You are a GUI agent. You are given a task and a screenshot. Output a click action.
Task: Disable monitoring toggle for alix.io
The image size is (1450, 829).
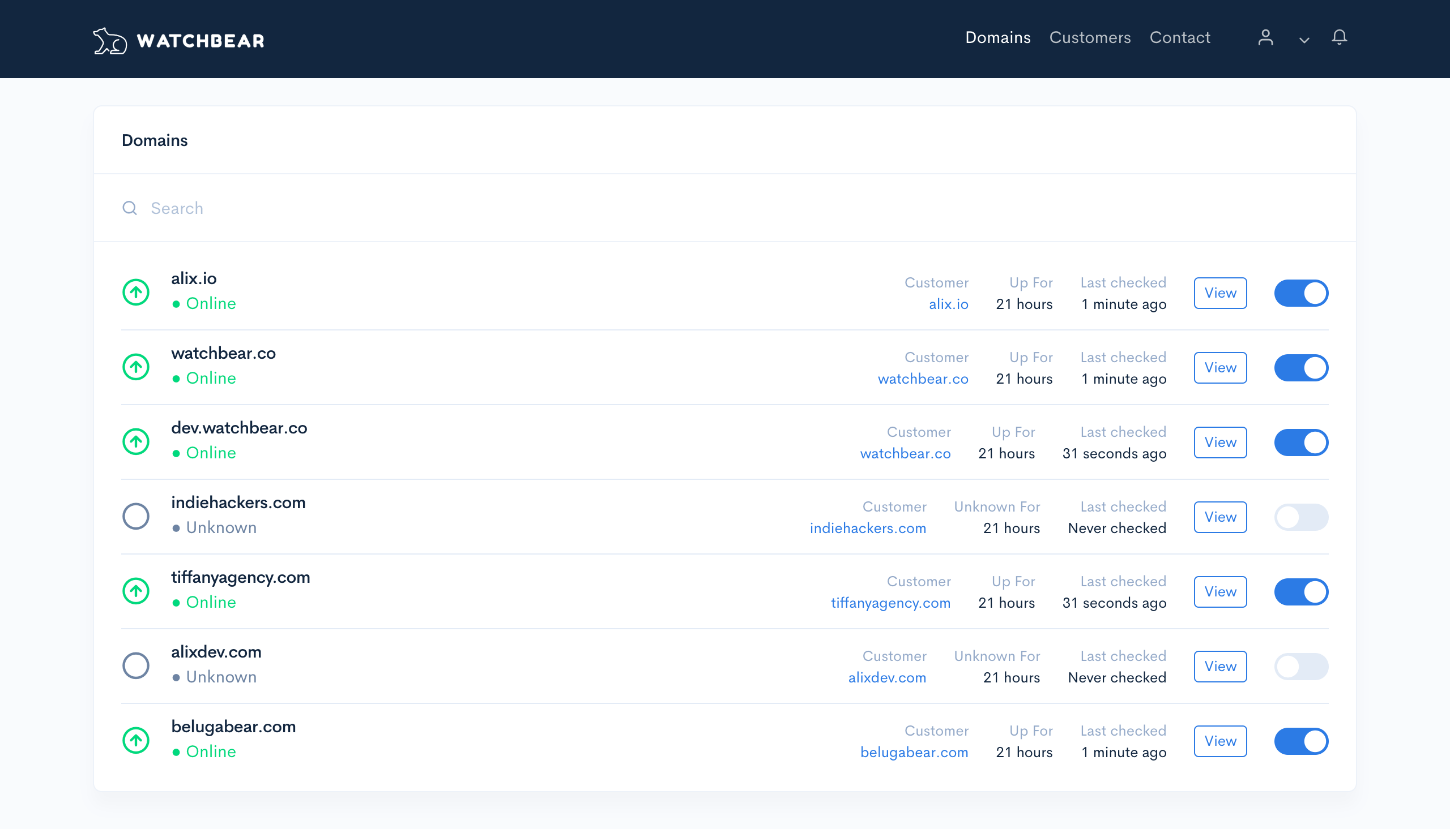click(1300, 293)
